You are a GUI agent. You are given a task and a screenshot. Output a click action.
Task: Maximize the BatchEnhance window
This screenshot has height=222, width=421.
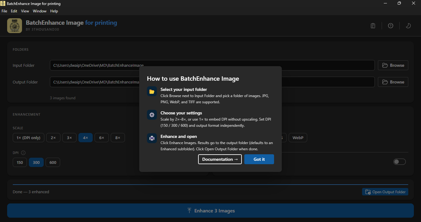[399, 3]
